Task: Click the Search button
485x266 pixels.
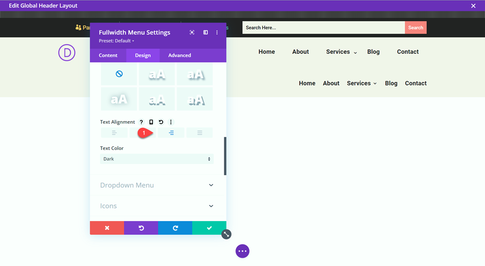Action: (x=416, y=27)
